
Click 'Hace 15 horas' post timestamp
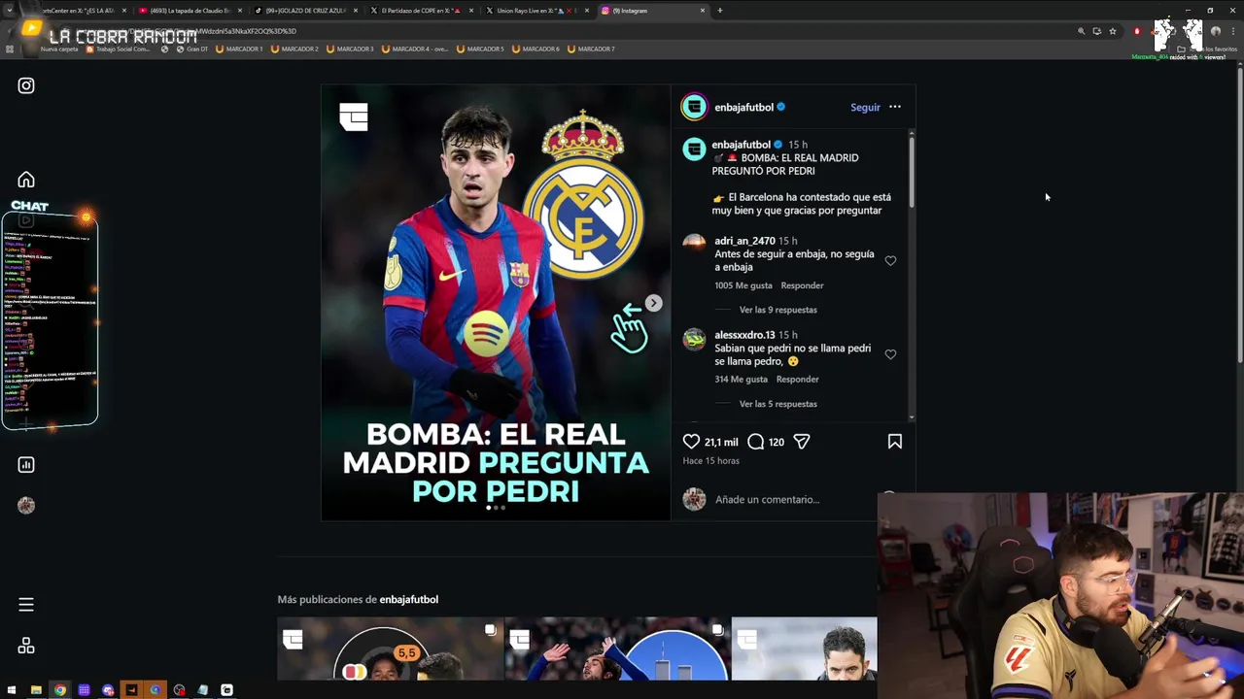(x=710, y=461)
